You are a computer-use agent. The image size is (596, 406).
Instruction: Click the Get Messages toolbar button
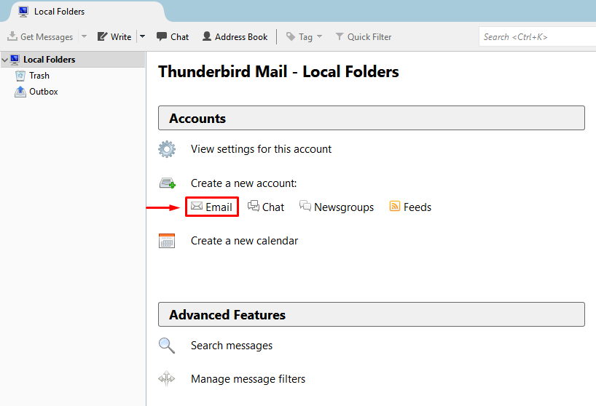click(40, 37)
